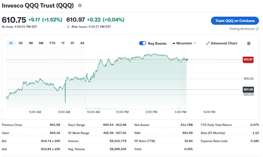Switch to the 5D time range
The width and height of the screenshot is (263, 157).
point(21,43)
